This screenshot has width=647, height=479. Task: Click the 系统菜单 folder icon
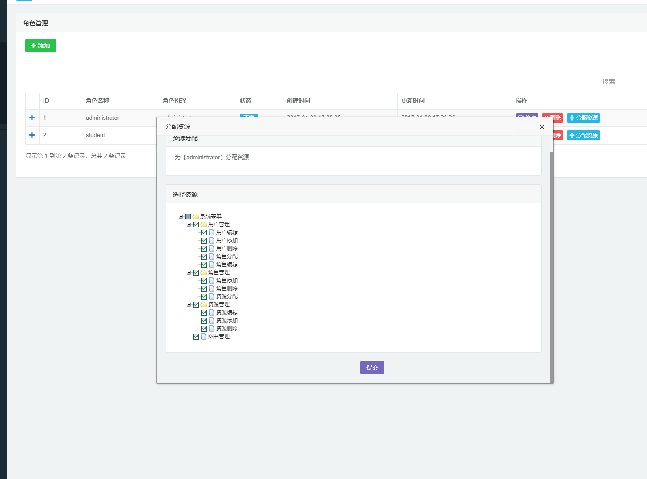click(x=196, y=216)
